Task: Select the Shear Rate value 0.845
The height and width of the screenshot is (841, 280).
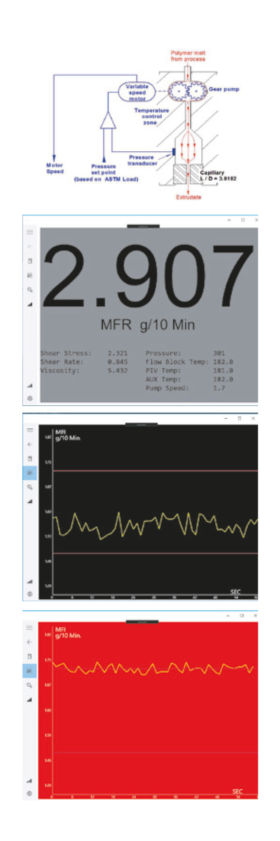Action: [118, 362]
